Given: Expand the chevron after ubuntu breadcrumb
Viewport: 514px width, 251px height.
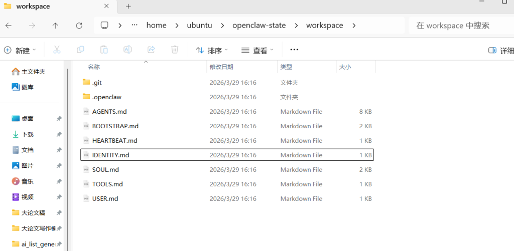Looking at the screenshot, I should (x=222, y=26).
